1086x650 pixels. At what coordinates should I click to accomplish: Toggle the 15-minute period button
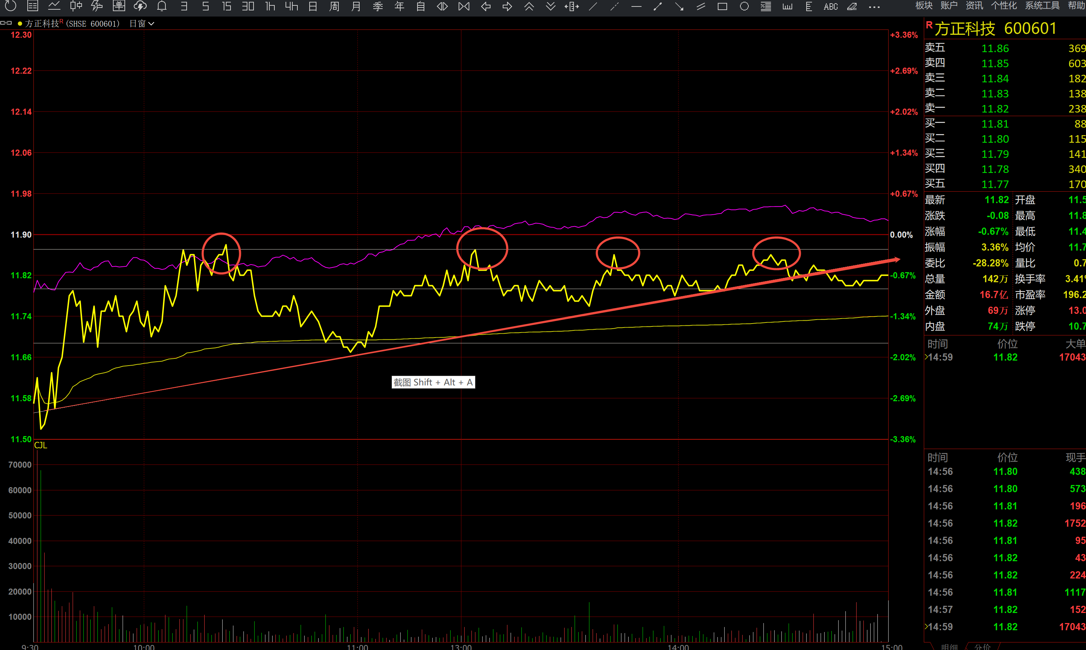[x=227, y=6]
